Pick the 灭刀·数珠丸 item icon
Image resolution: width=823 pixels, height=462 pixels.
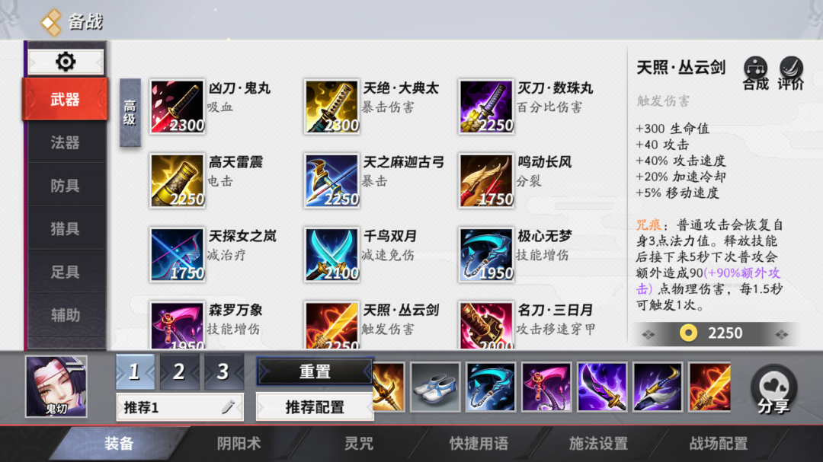point(486,107)
